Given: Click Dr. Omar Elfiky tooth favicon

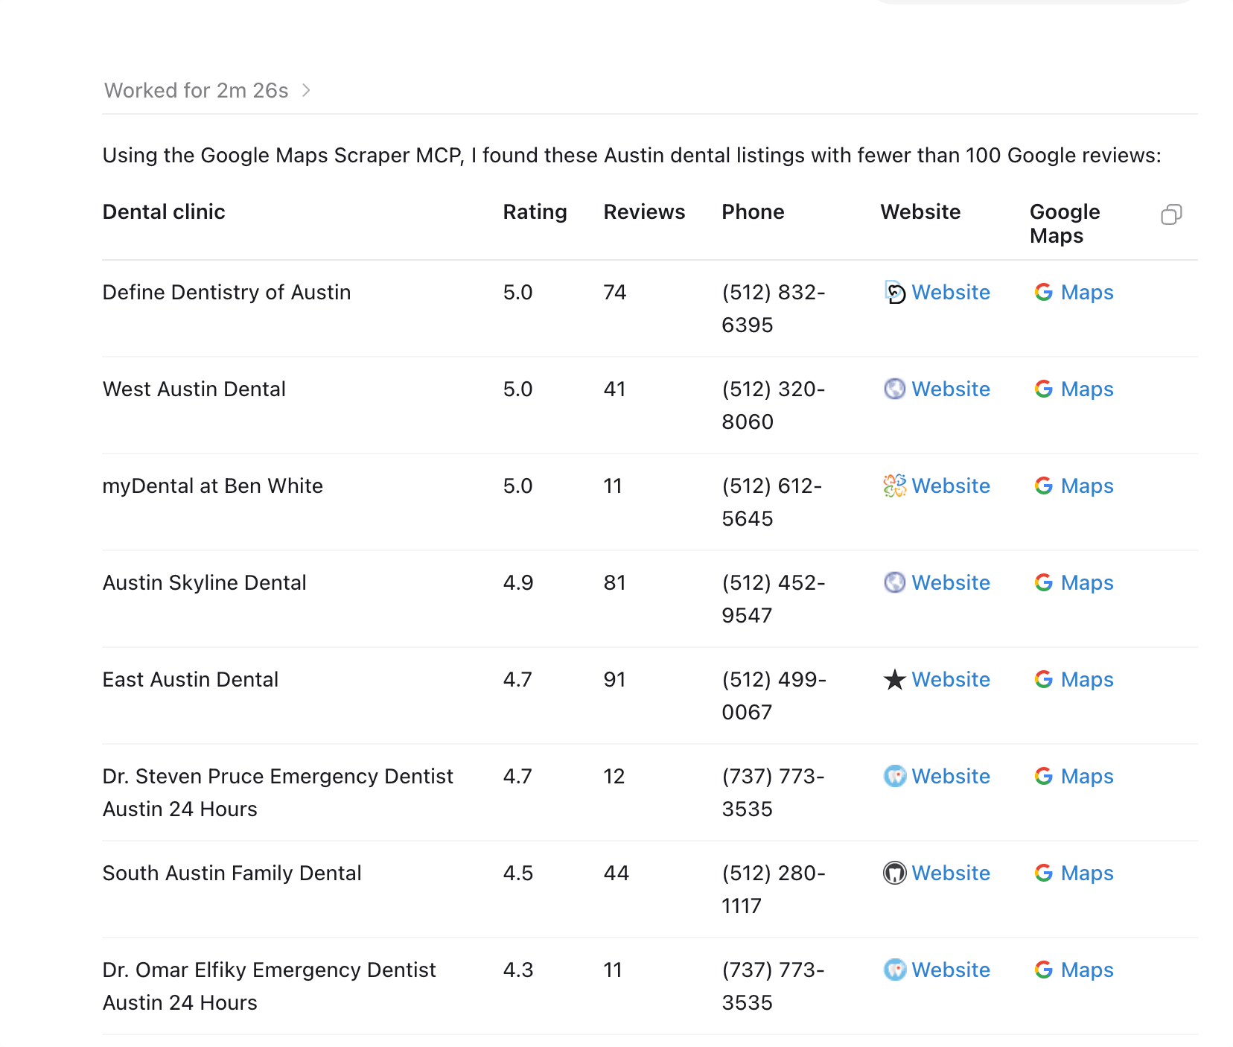Looking at the screenshot, I should (x=895, y=970).
